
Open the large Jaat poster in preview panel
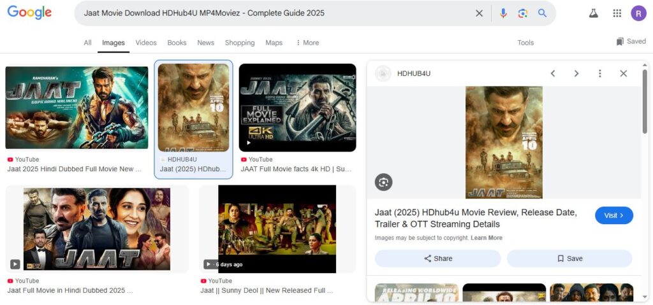tap(504, 142)
